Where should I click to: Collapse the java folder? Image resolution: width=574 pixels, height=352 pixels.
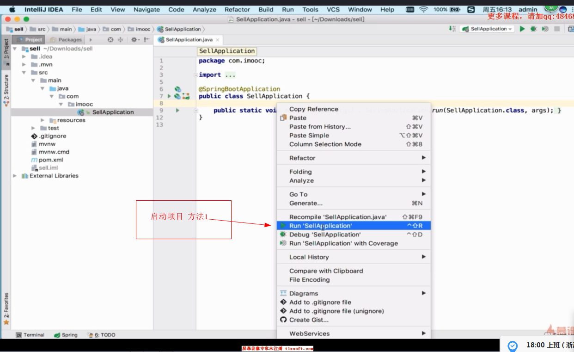click(x=43, y=88)
